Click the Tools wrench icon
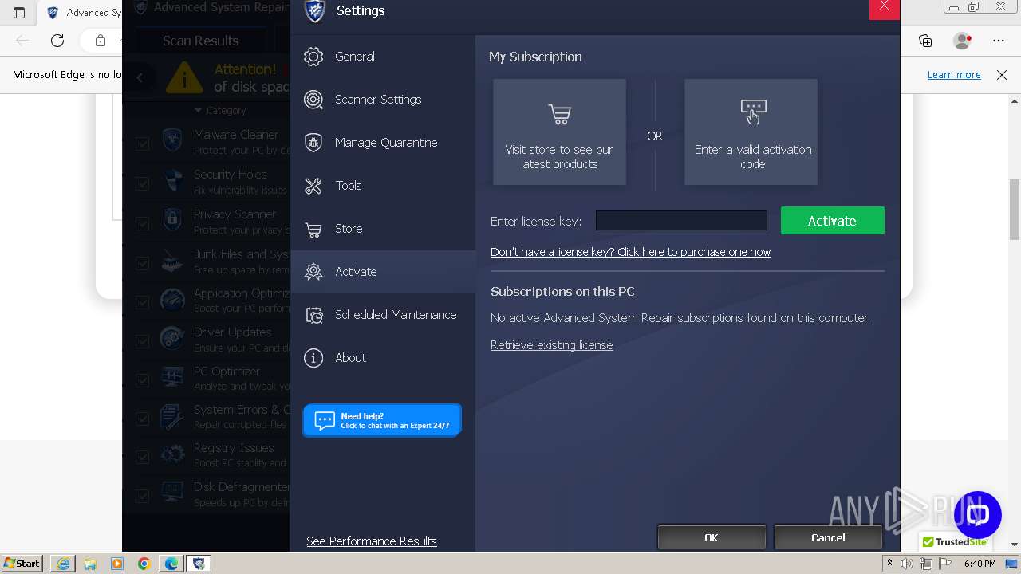 coord(313,186)
